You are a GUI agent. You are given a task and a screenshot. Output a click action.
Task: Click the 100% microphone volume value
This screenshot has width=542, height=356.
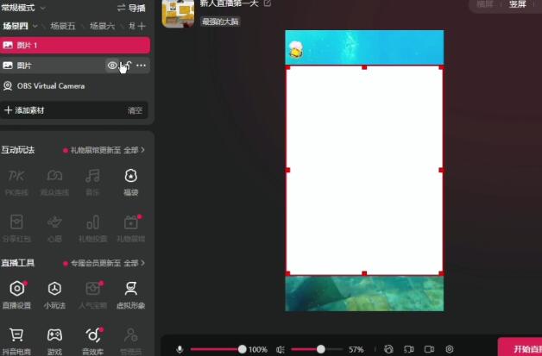click(257, 349)
